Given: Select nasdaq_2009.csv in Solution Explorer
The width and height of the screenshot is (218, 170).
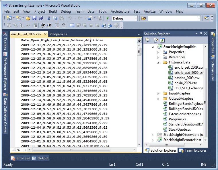Looking at the screenshot, I should (x=187, y=78).
